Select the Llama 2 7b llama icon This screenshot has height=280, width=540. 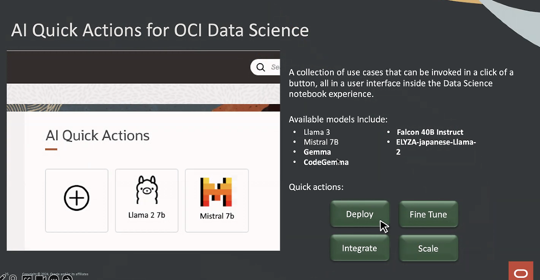pyautogui.click(x=146, y=191)
